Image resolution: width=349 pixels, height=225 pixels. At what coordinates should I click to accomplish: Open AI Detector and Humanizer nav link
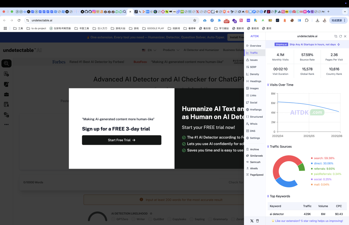[x=201, y=50]
